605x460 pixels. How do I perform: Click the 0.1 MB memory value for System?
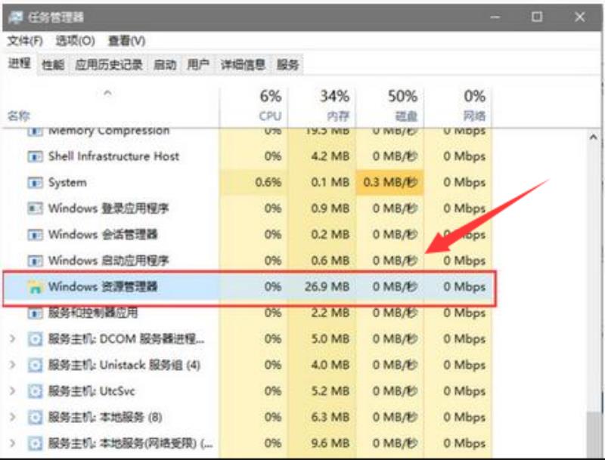point(330,182)
